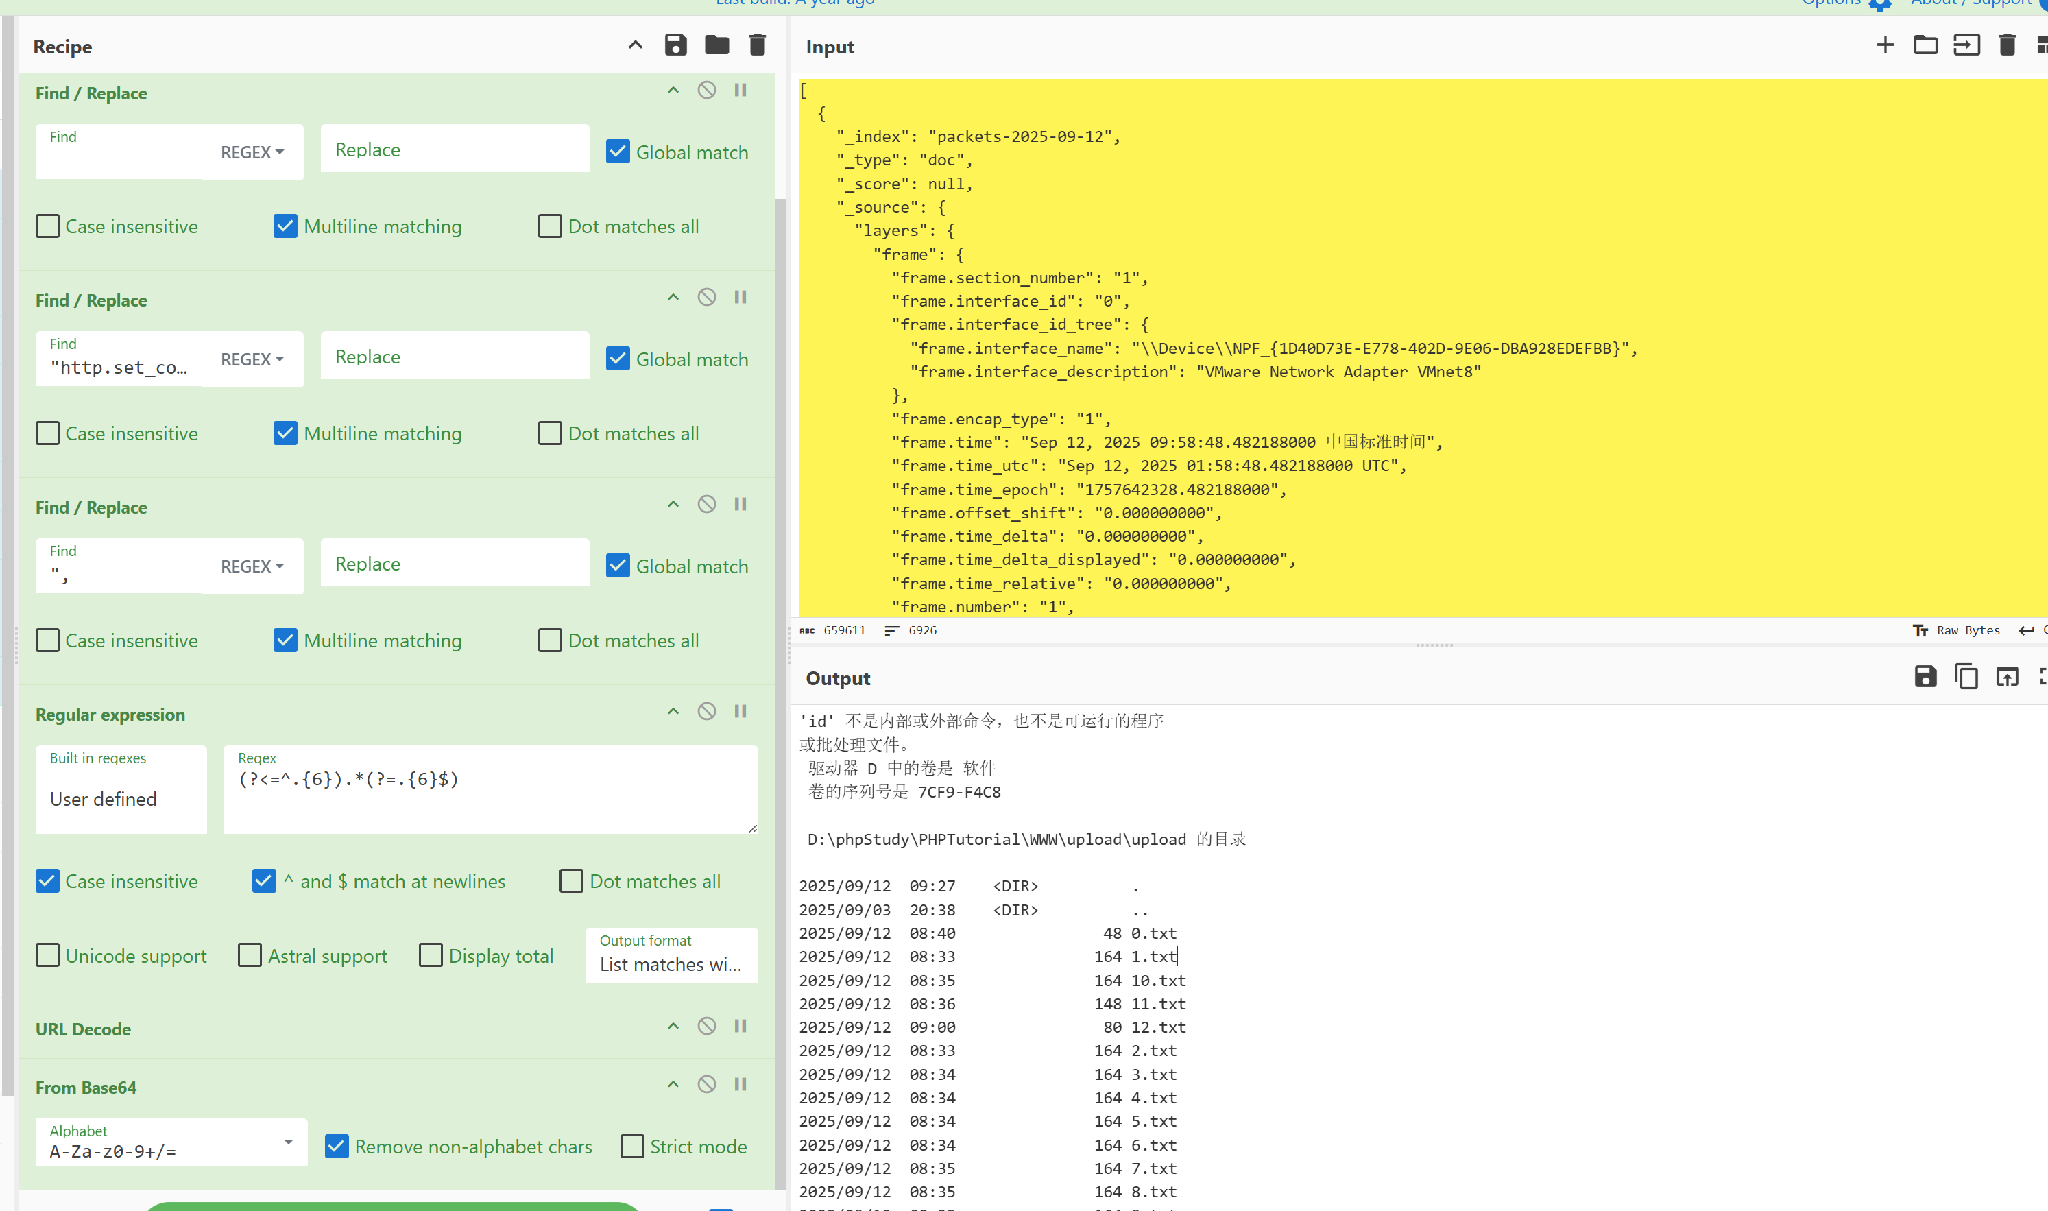The height and width of the screenshot is (1211, 2048).
Task: Enable Strict mode checkbox
Action: [x=632, y=1147]
